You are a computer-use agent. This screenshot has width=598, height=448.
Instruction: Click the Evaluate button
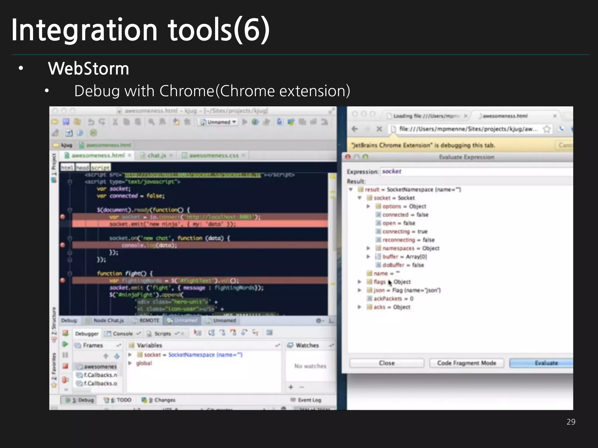[541, 363]
